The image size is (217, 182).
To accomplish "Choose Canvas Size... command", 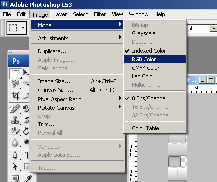I will [77, 90].
